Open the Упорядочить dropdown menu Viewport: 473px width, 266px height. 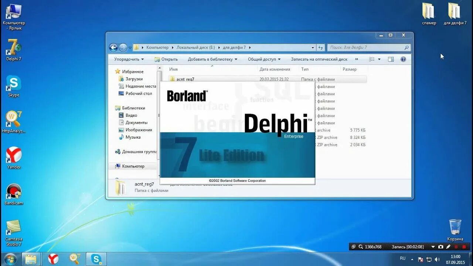click(x=129, y=59)
